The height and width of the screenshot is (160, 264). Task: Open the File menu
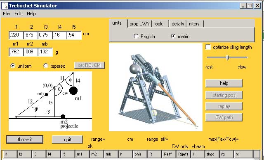tap(7, 14)
